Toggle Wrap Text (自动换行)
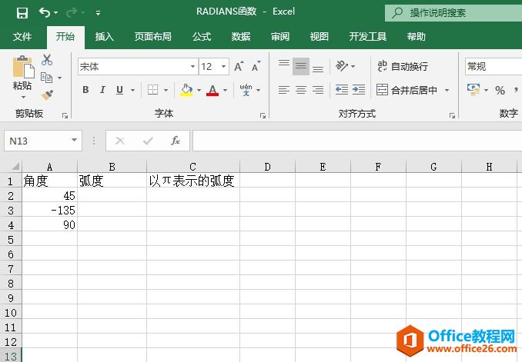 pyautogui.click(x=401, y=67)
